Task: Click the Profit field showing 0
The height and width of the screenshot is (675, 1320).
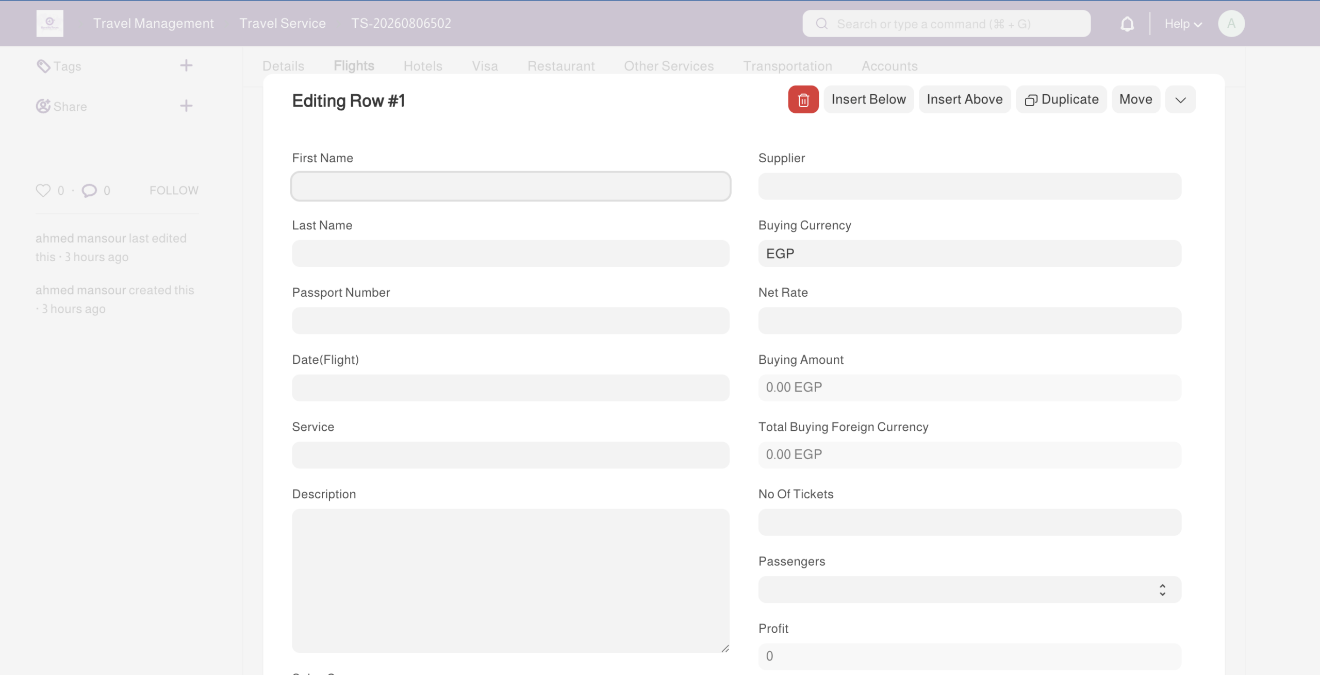Action: click(x=969, y=656)
